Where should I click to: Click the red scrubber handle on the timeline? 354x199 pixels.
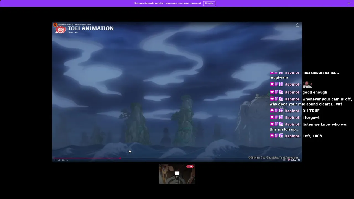[x=120, y=158]
